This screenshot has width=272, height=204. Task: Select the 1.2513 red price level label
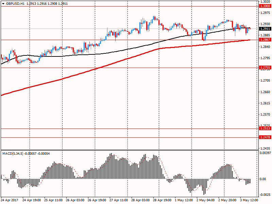[265, 129]
